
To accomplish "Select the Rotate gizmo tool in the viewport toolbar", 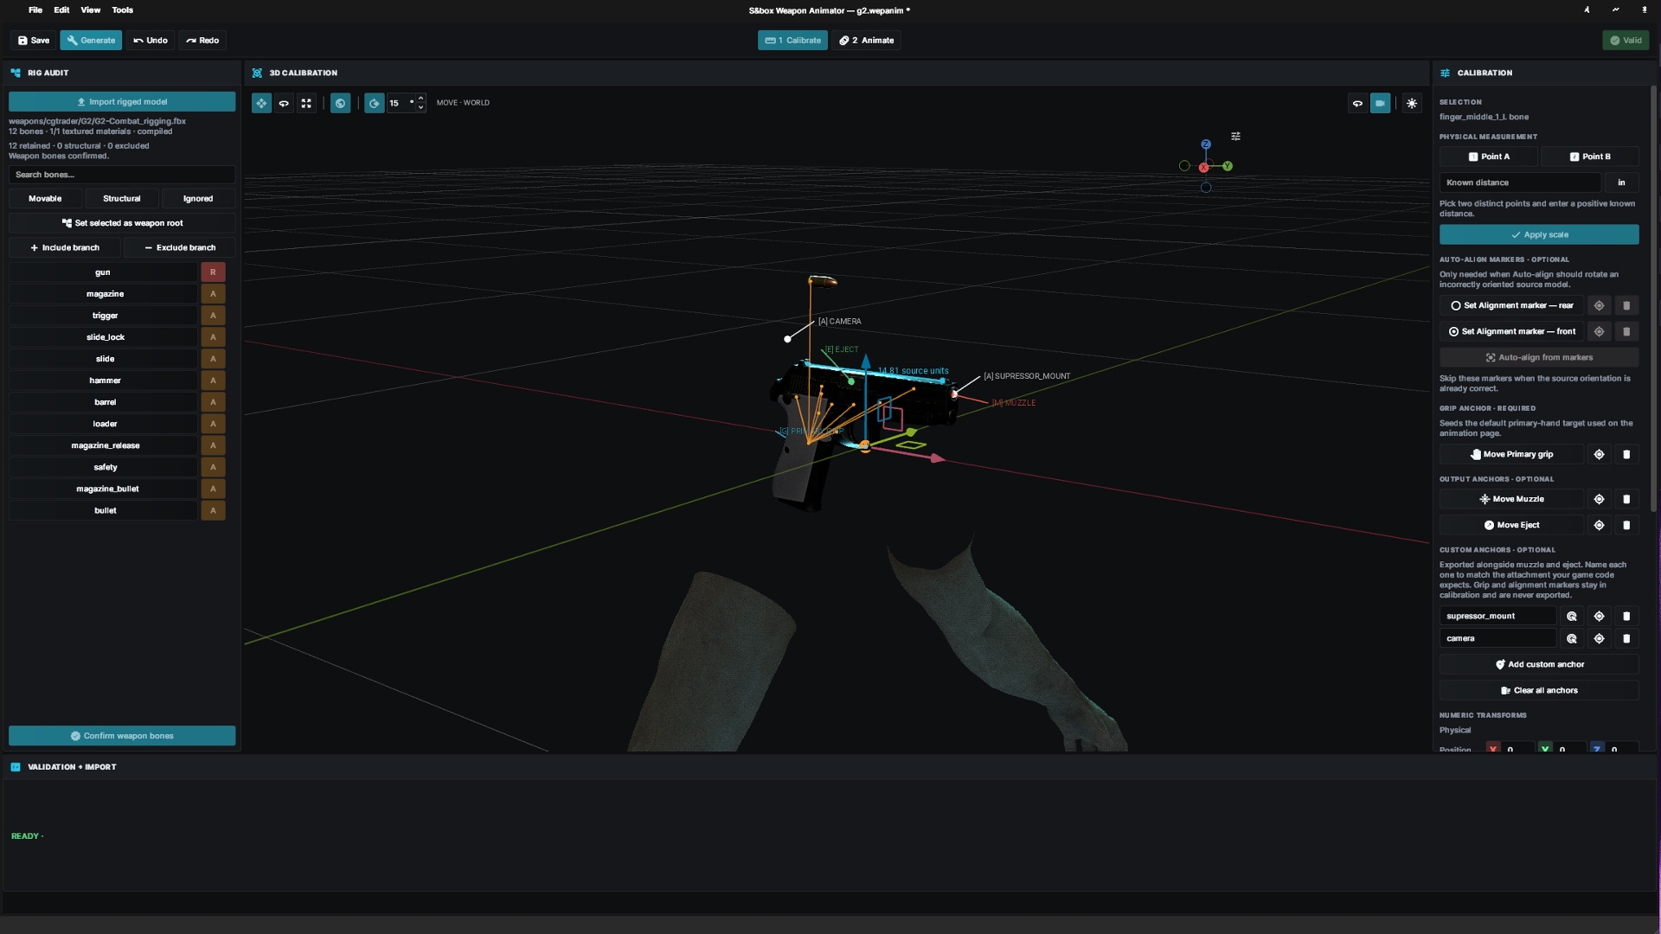I will click(284, 103).
